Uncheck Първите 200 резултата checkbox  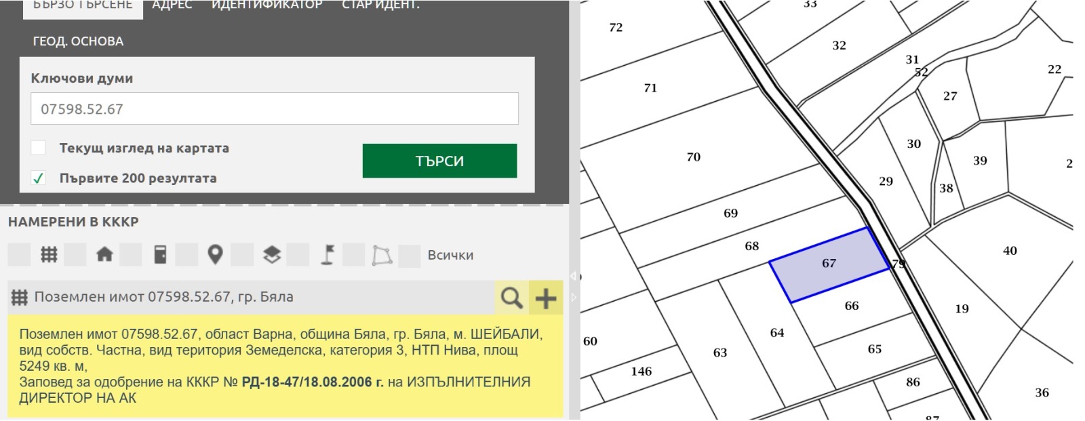pos(39,178)
